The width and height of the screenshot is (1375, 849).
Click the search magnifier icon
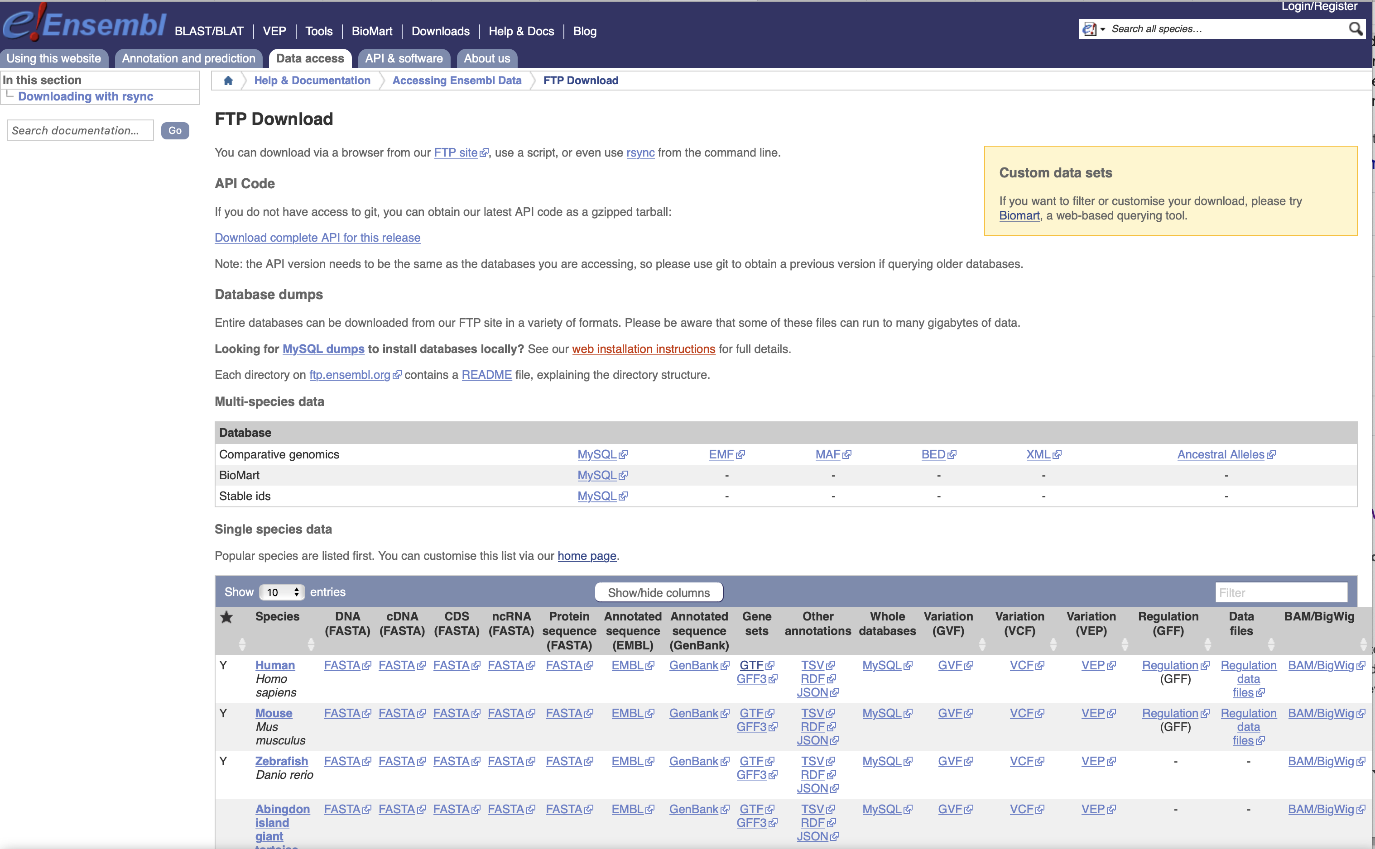(1356, 29)
